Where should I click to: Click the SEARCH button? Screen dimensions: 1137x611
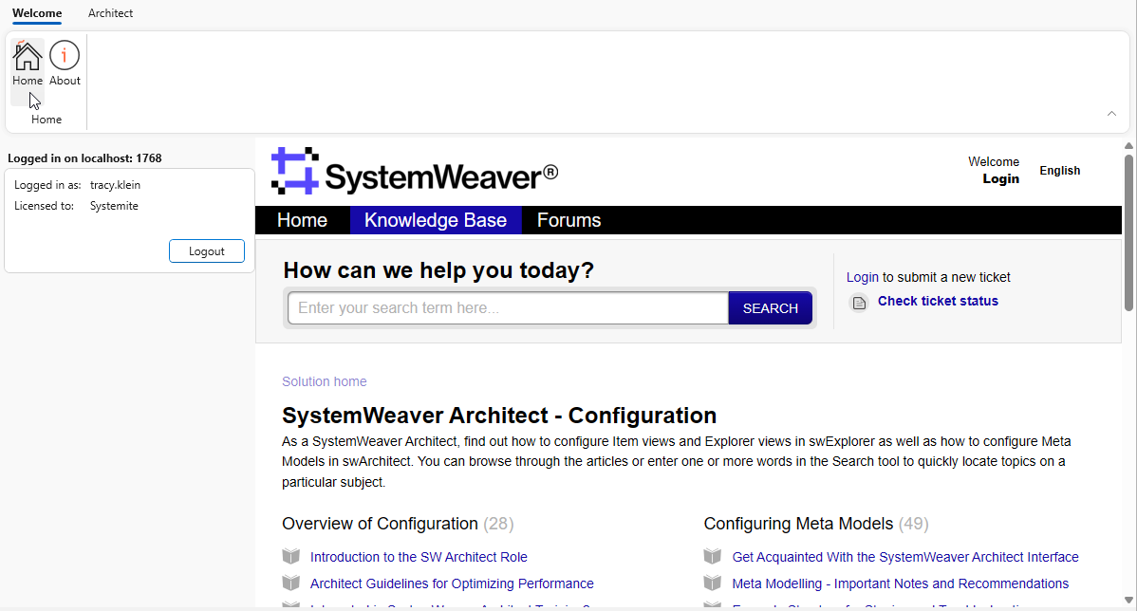coord(770,308)
